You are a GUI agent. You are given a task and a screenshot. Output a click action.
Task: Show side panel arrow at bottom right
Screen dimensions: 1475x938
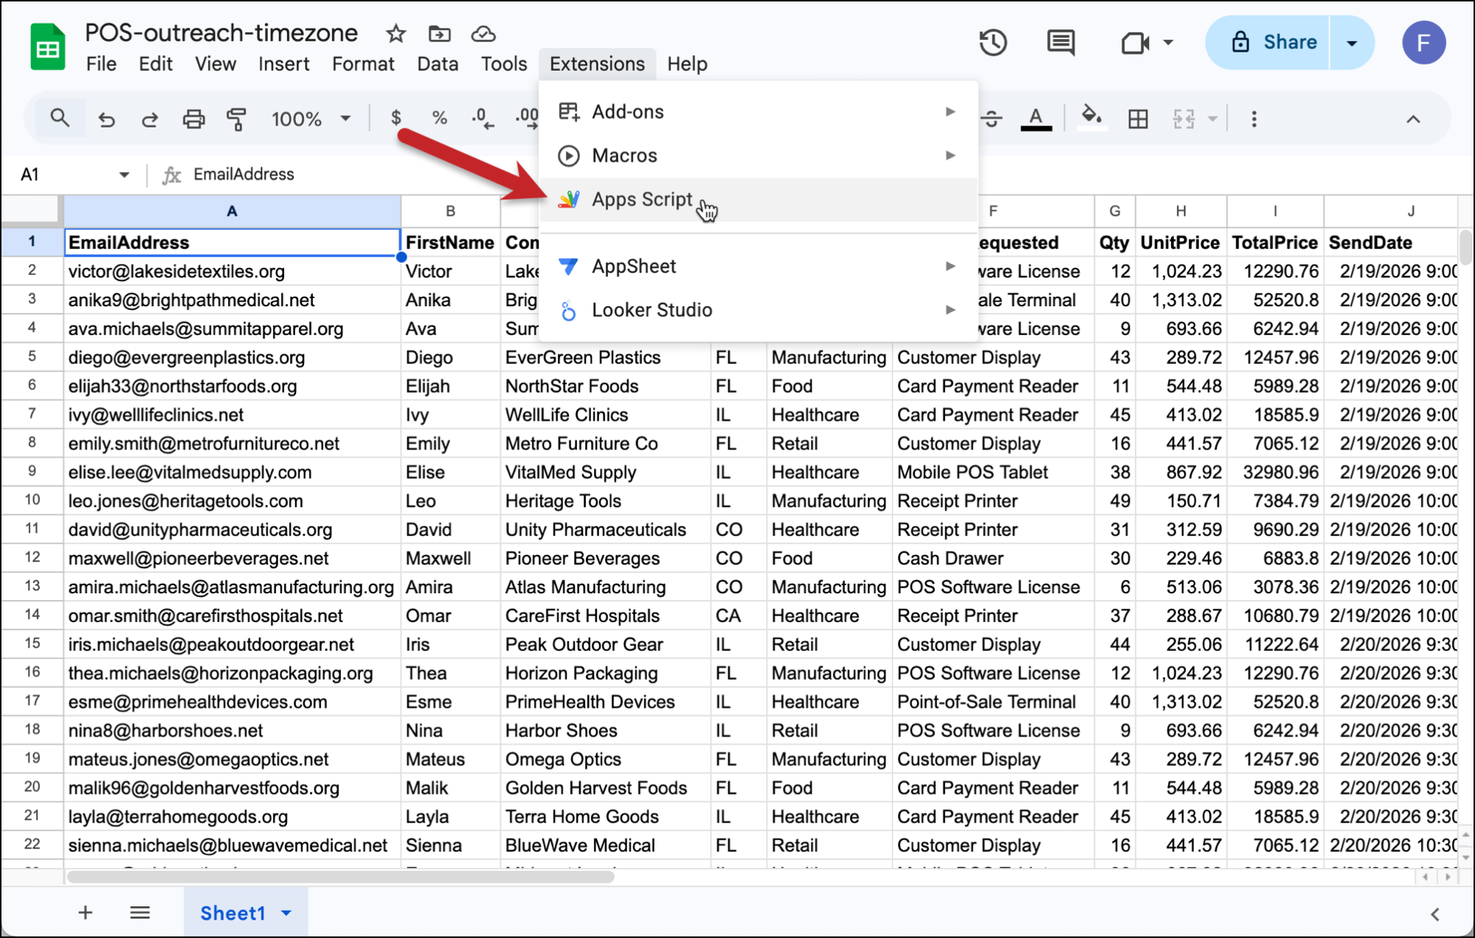(1435, 914)
